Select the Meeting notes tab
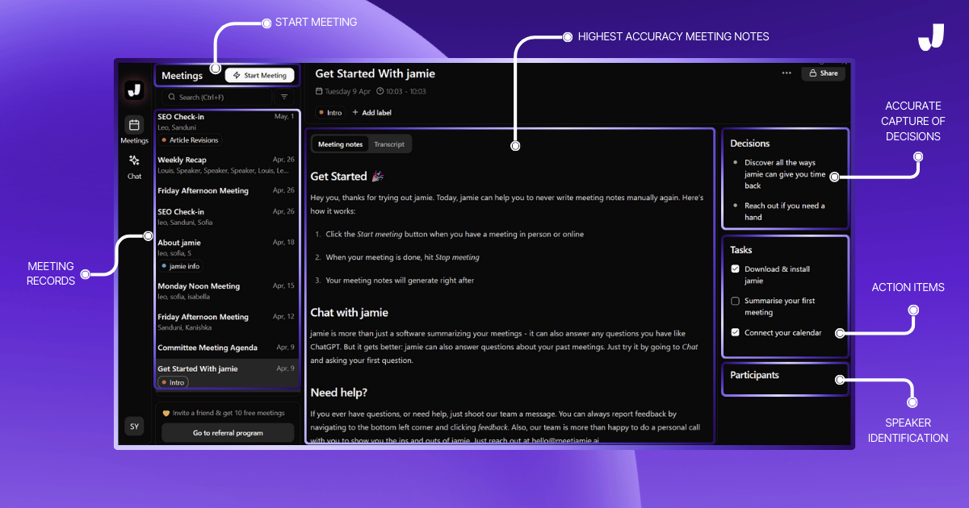969x508 pixels. (340, 144)
